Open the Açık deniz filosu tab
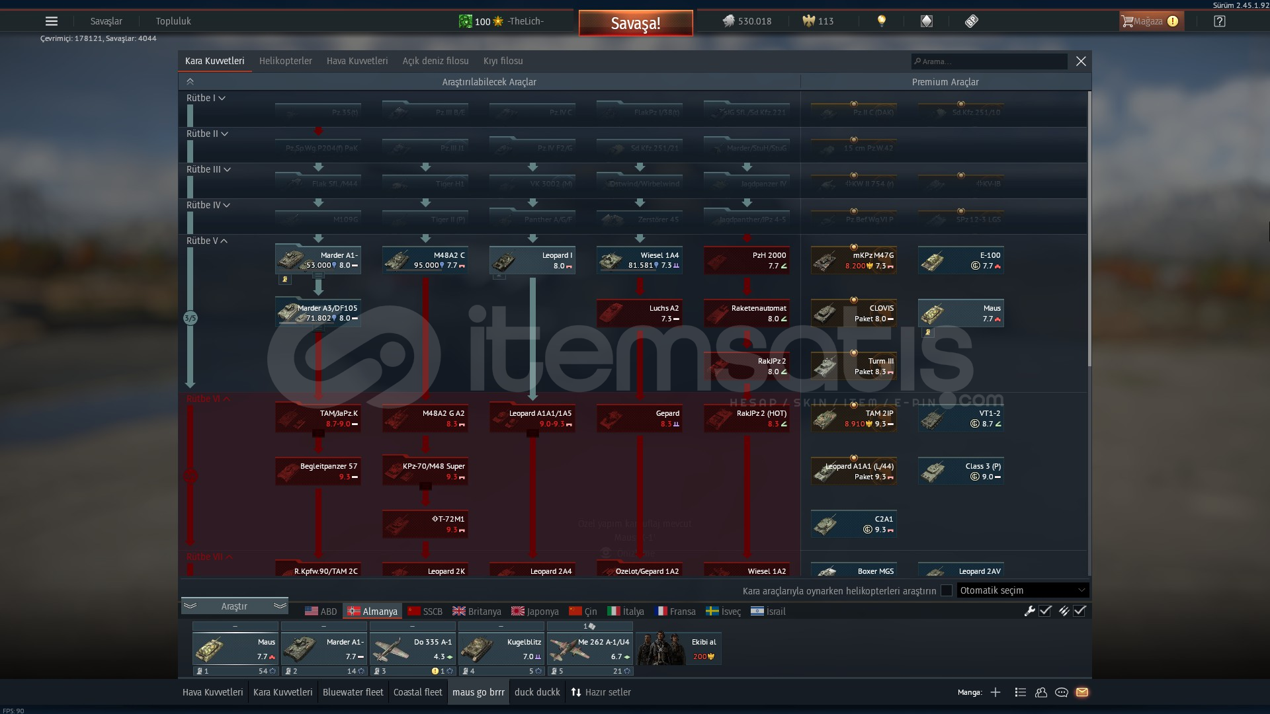The image size is (1270, 714). [435, 61]
